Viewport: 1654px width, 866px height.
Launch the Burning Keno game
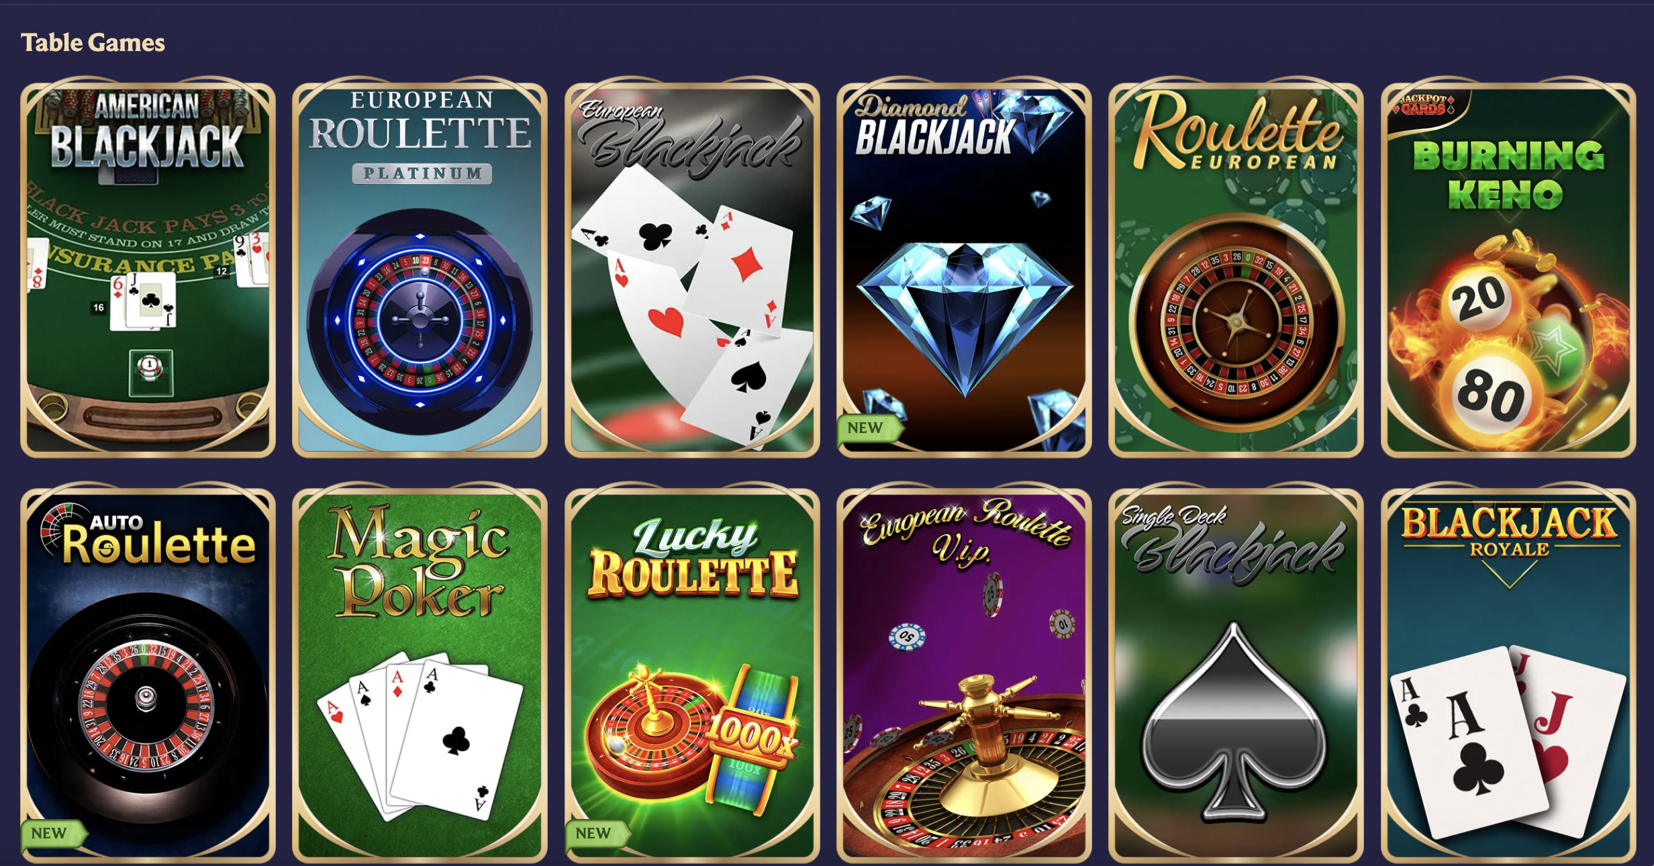(x=1508, y=269)
